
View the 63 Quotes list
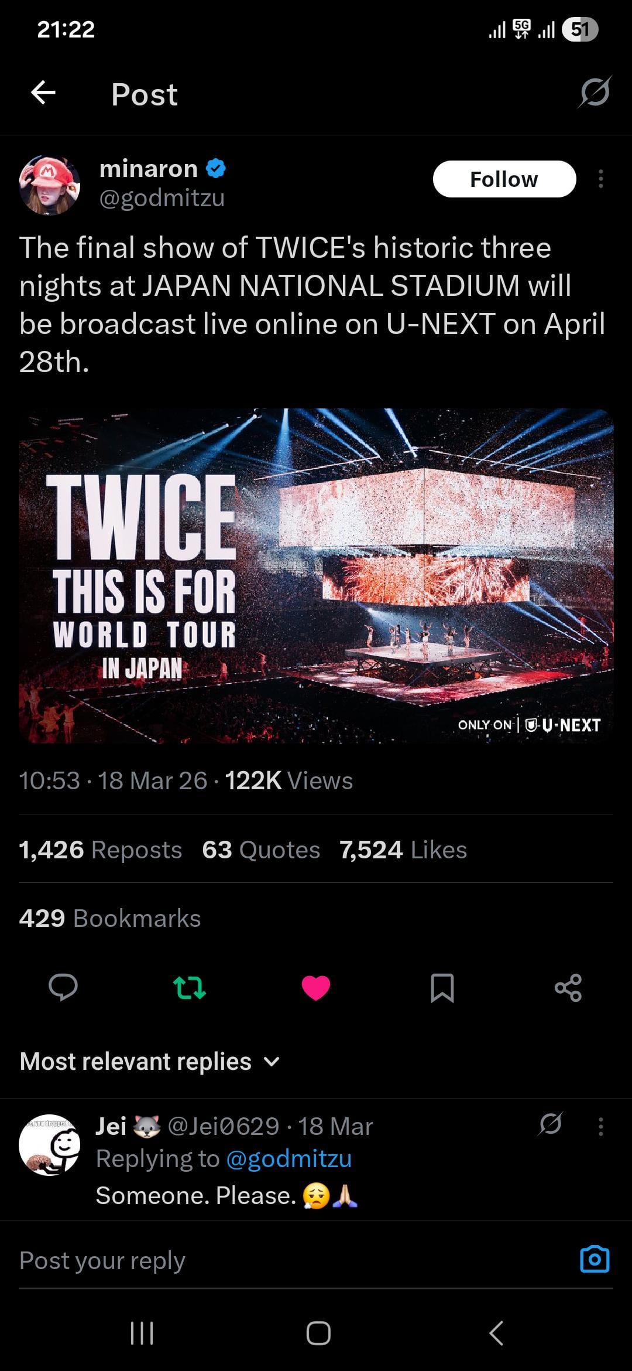coord(261,850)
